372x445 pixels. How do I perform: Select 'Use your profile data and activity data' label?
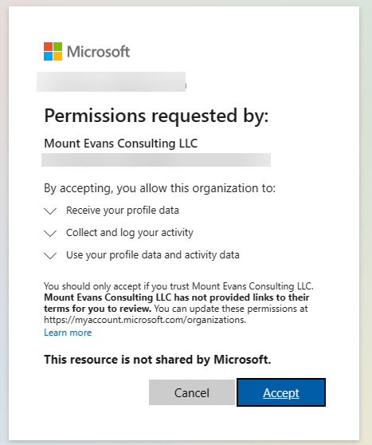coord(153,255)
